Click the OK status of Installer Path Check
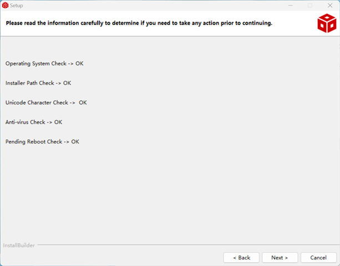Screen dimensions: 340x266 coord(67,83)
